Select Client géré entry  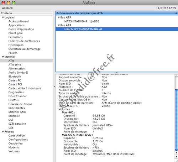click(16, 33)
